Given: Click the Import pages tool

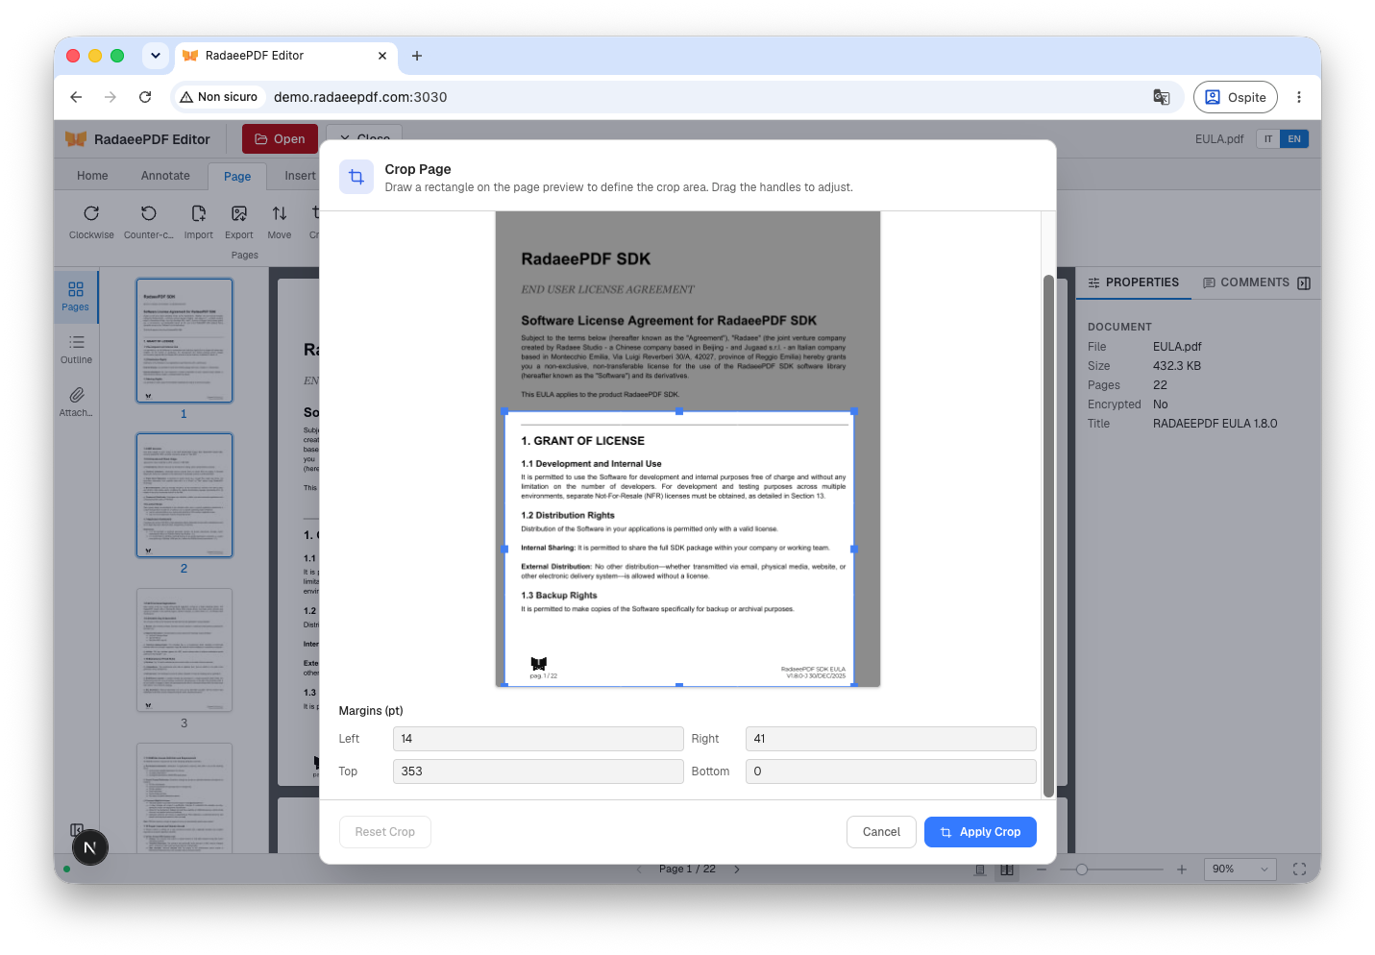Looking at the screenshot, I should [x=199, y=222].
